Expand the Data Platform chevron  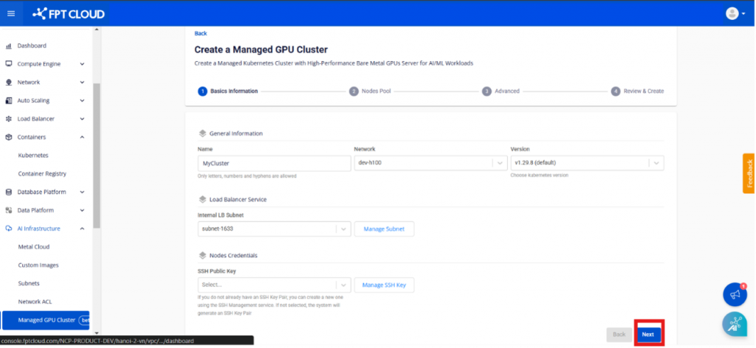click(82, 210)
